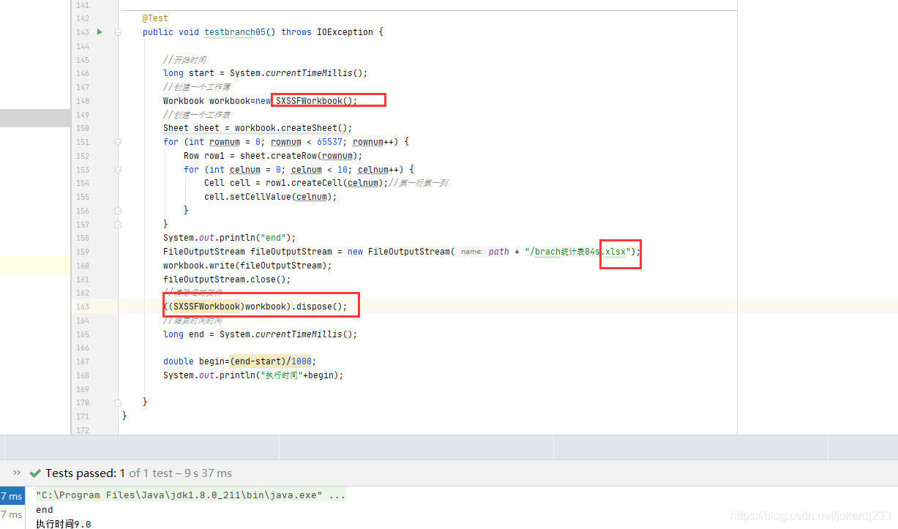Click workbook.createSheet() call
The height and width of the screenshot is (529, 898).
(x=293, y=128)
